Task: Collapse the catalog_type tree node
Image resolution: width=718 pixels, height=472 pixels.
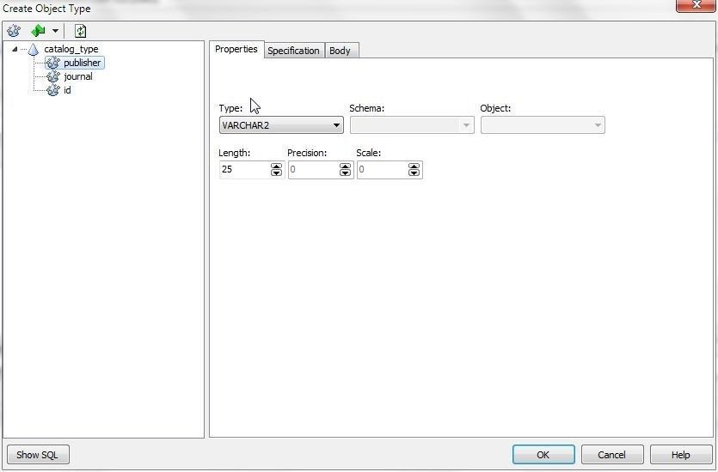Action: pyautogui.click(x=15, y=49)
